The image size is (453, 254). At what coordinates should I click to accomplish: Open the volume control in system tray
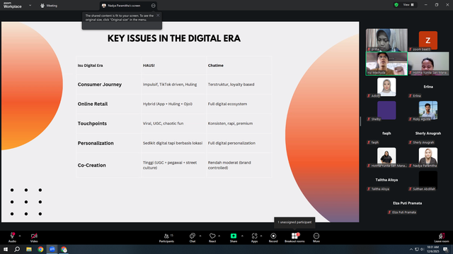pos(422,249)
